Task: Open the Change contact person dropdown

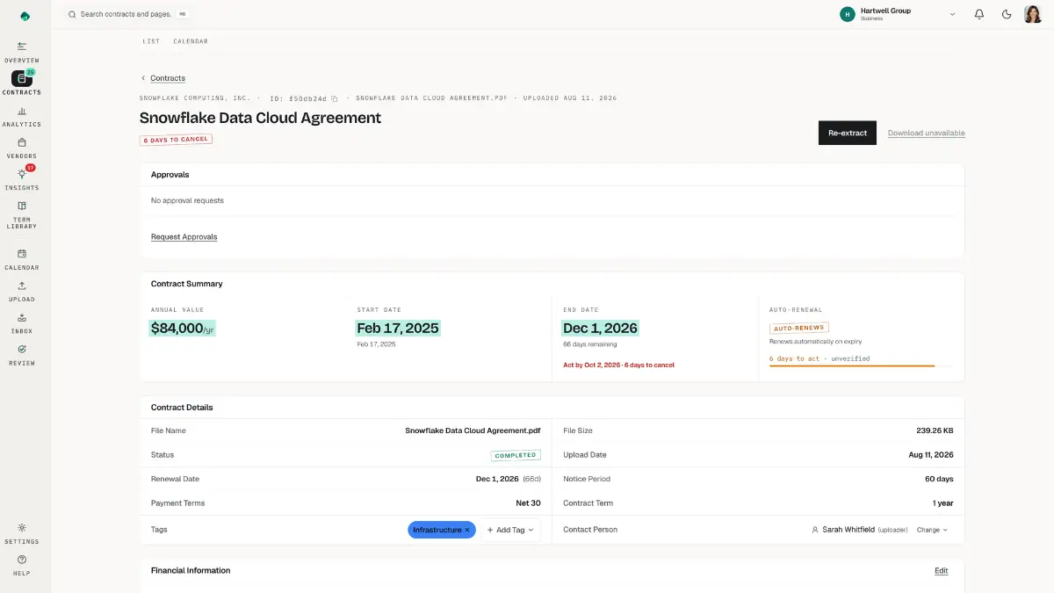Action: (x=932, y=530)
